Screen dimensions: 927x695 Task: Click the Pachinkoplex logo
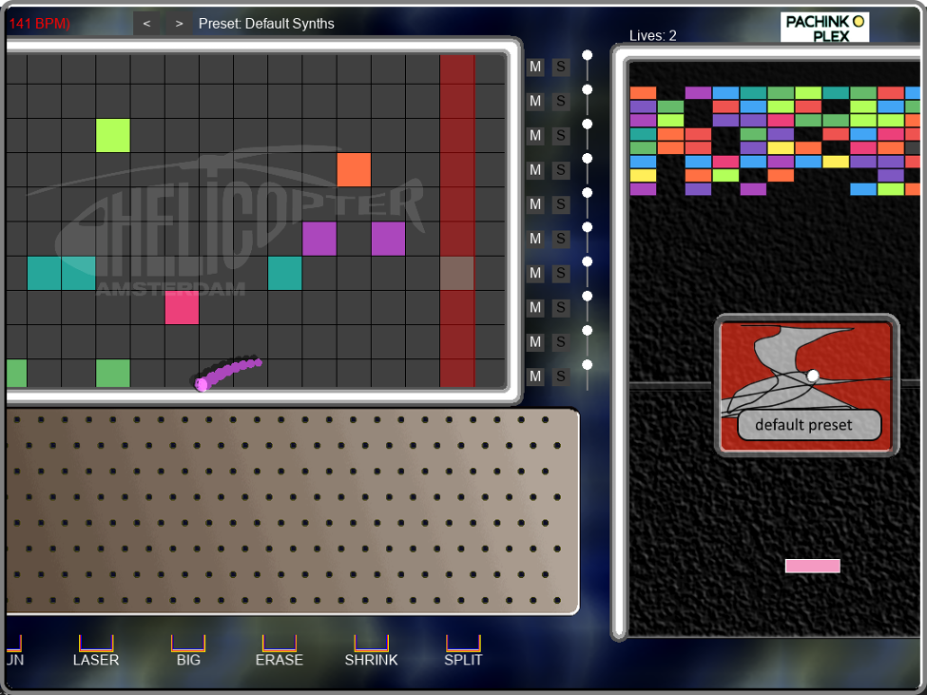point(824,28)
